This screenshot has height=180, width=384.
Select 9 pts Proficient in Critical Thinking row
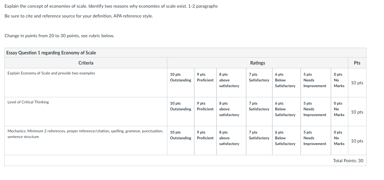point(205,112)
